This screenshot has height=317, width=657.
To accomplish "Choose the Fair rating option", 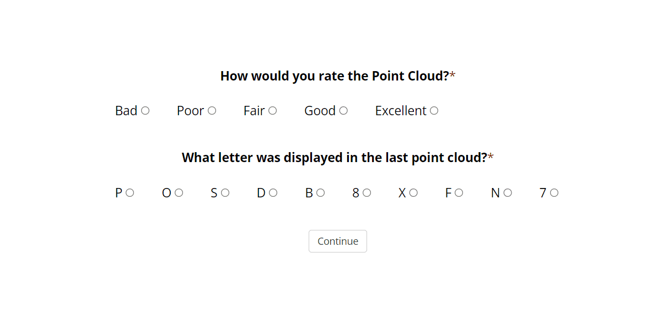I will point(272,111).
